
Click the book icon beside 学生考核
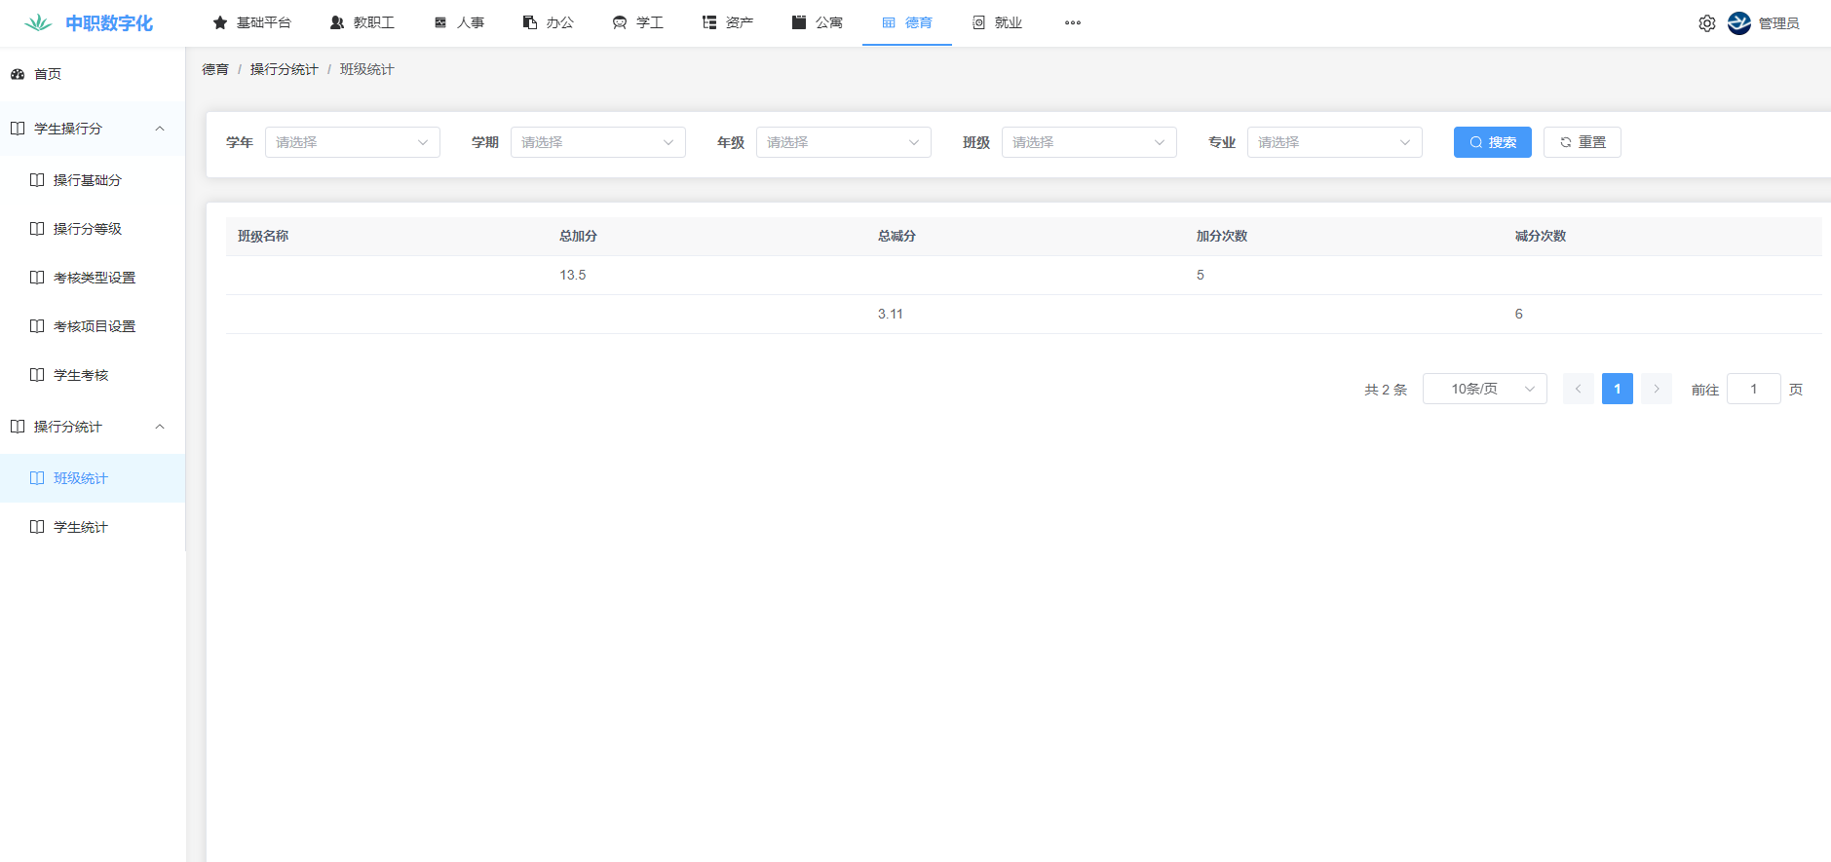click(37, 375)
